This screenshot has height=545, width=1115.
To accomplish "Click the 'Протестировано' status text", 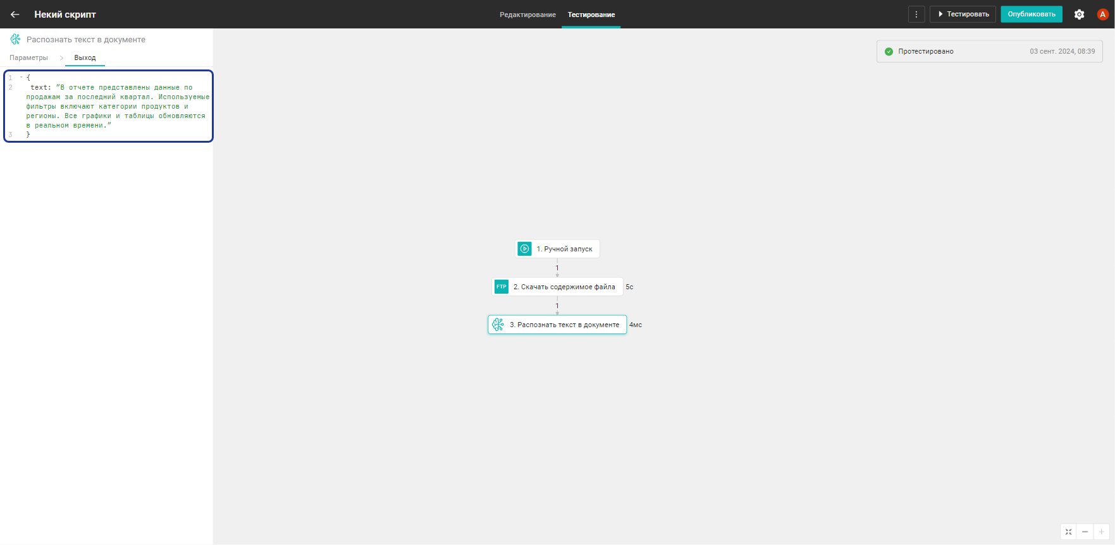I will 926,51.
